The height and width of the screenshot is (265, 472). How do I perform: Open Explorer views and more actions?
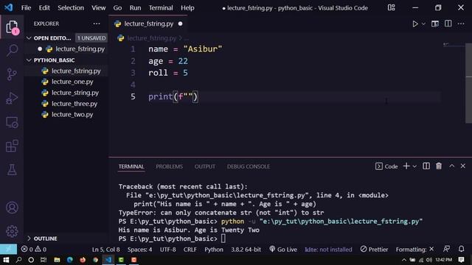pos(97,24)
